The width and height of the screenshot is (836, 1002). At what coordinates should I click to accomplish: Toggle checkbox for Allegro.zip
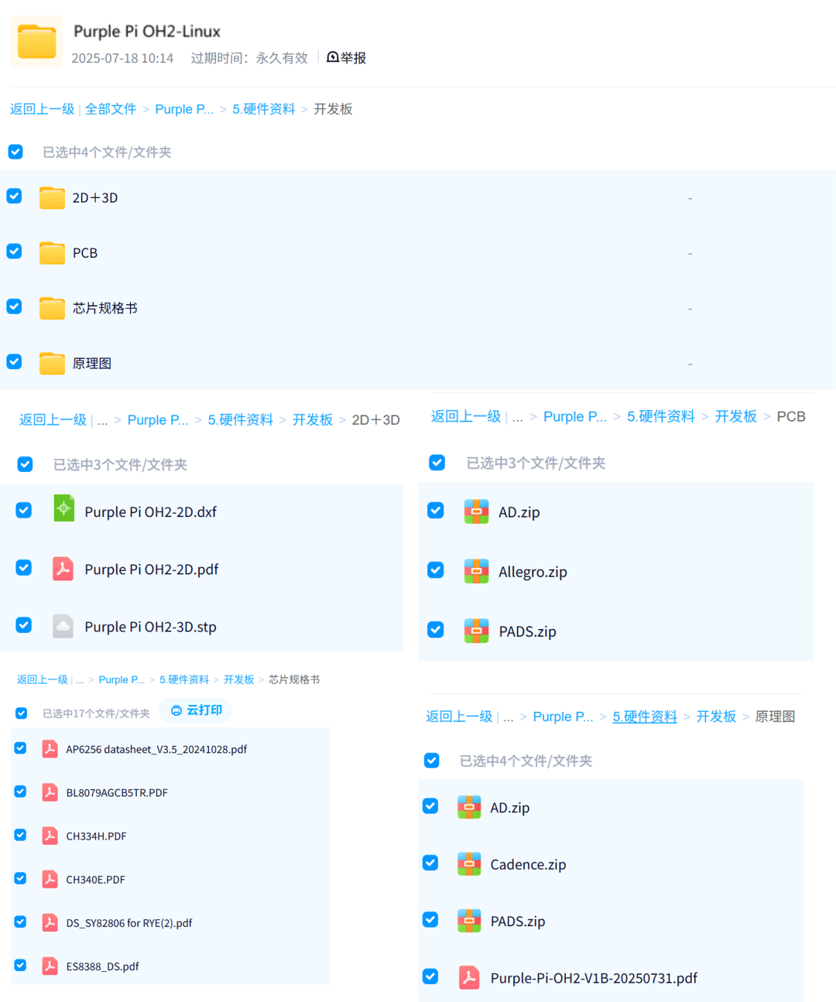[x=436, y=570]
